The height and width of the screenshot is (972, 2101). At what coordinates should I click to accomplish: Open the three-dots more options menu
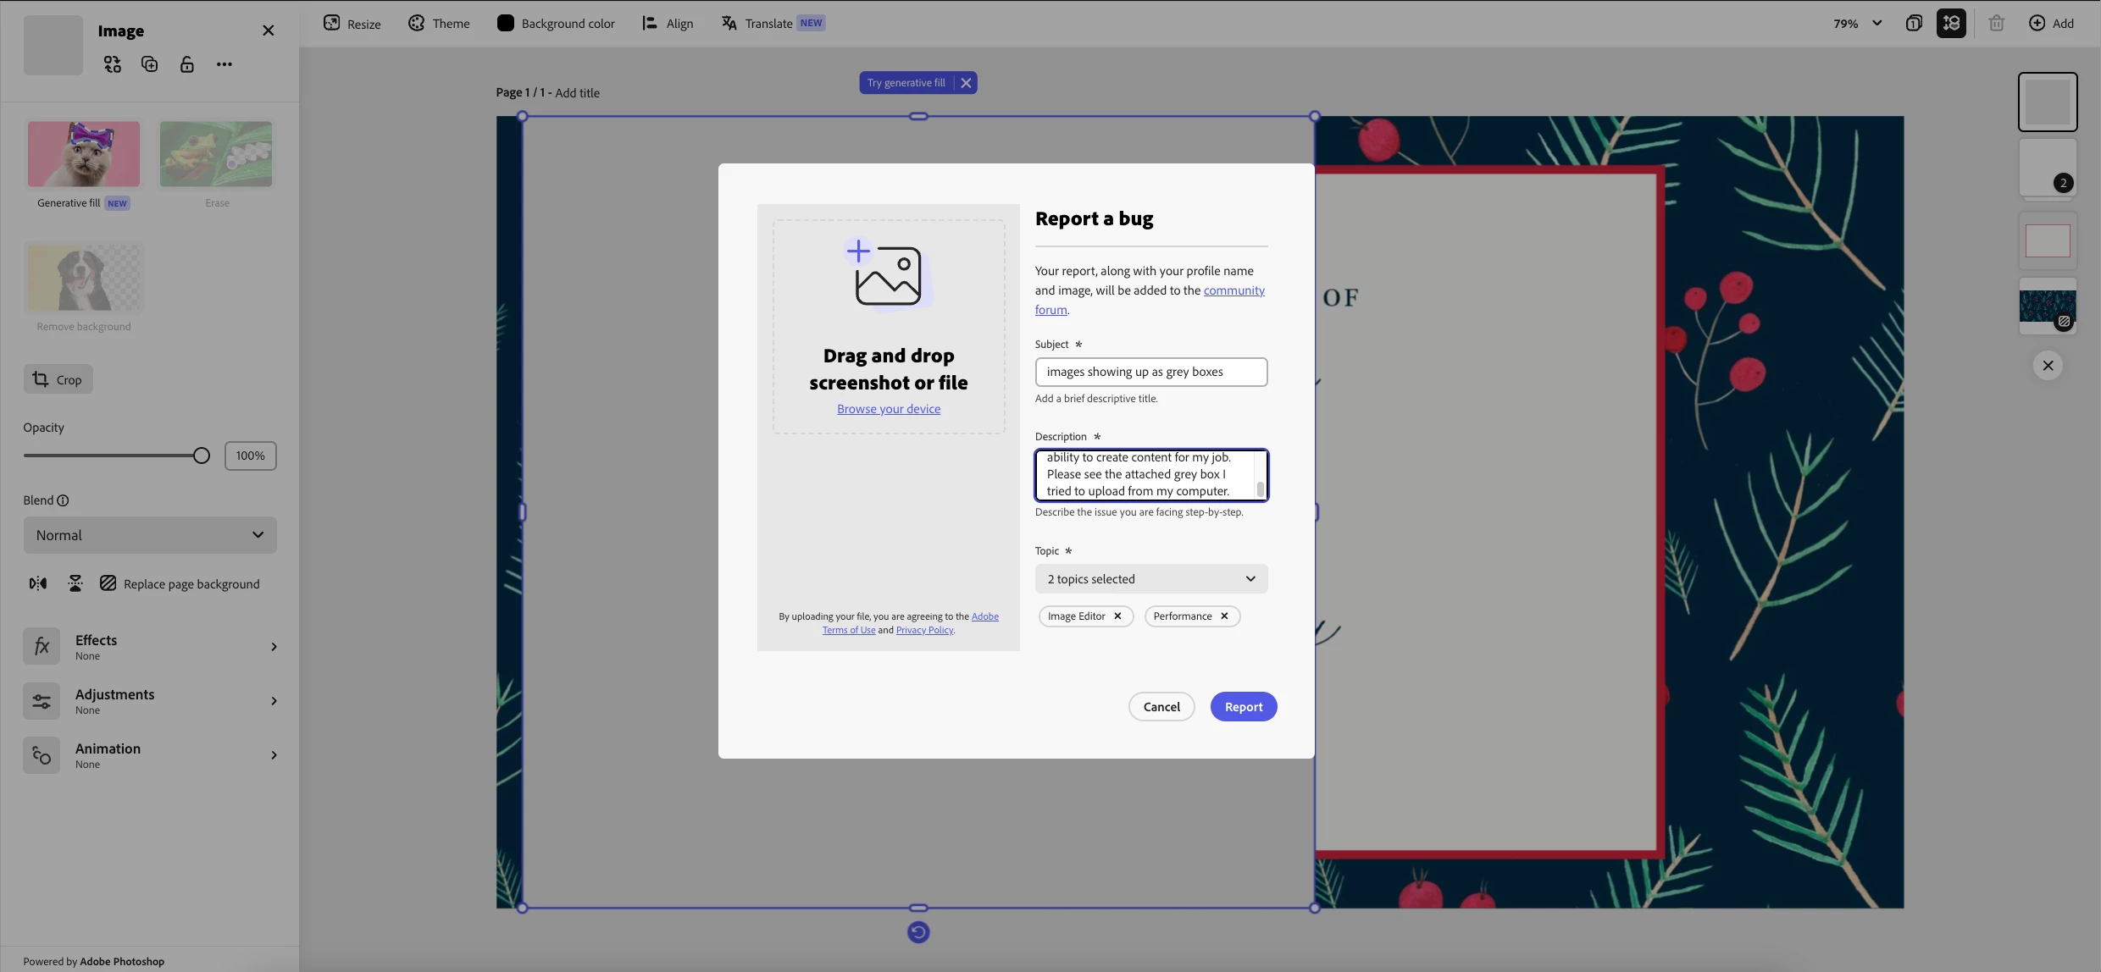tap(224, 64)
